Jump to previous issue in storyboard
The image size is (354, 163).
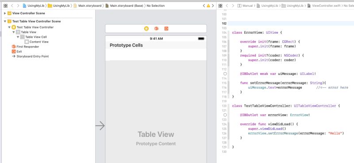[x=204, y=6]
